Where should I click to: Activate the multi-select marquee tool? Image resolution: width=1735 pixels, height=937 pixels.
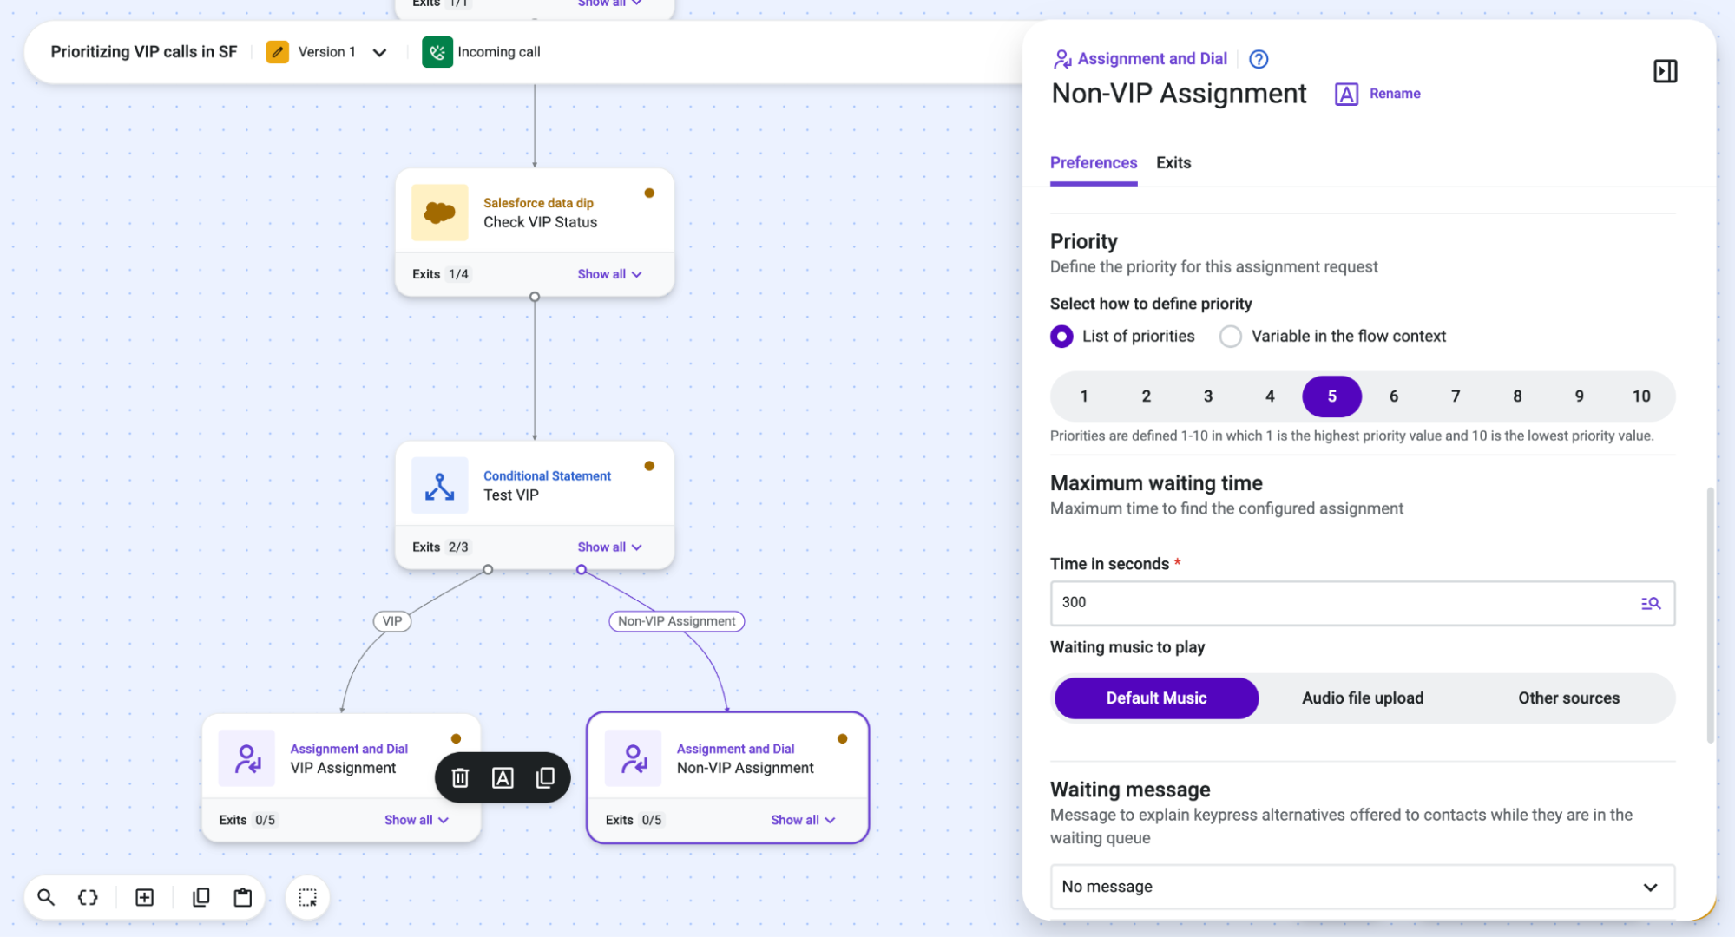(307, 897)
